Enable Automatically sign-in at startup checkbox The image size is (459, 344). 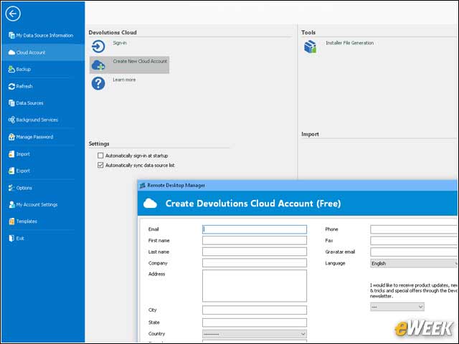(100, 156)
